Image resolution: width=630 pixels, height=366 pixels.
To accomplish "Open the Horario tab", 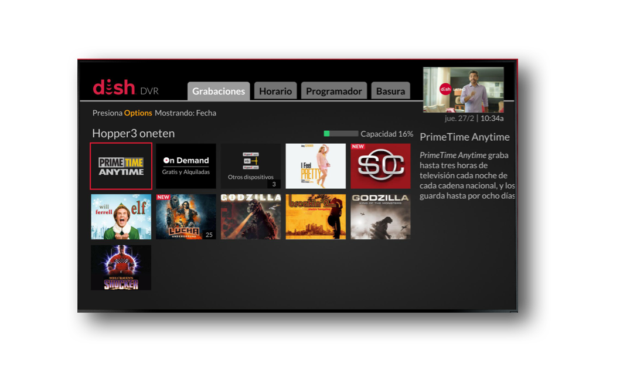I will [x=275, y=91].
